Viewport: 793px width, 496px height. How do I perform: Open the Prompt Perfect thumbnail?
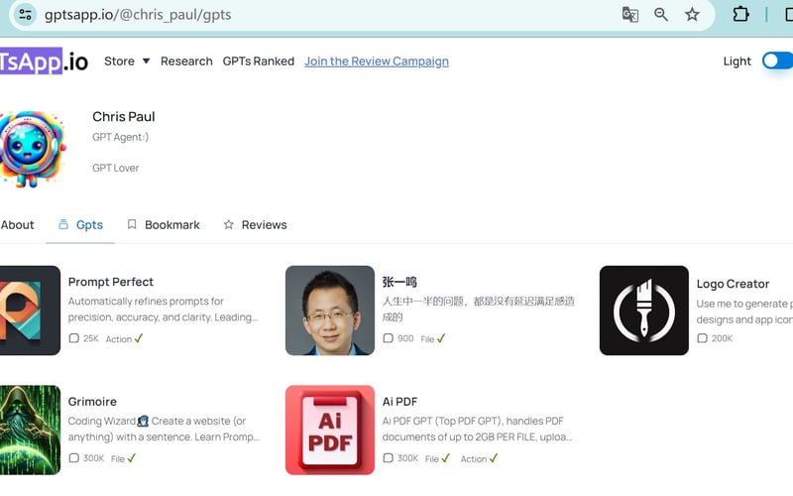tap(30, 310)
